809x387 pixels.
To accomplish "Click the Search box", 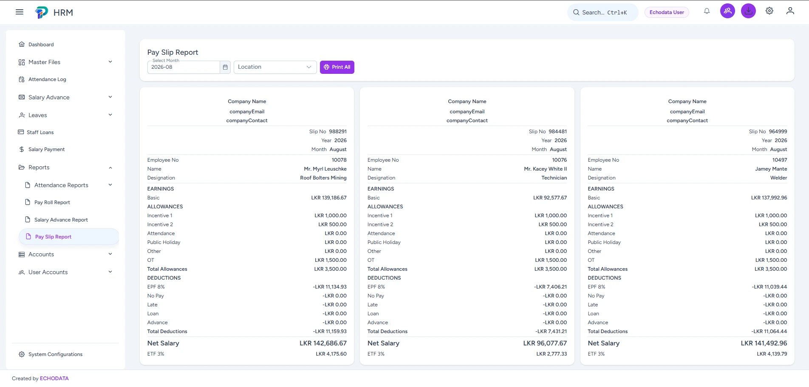I will 603,12.
